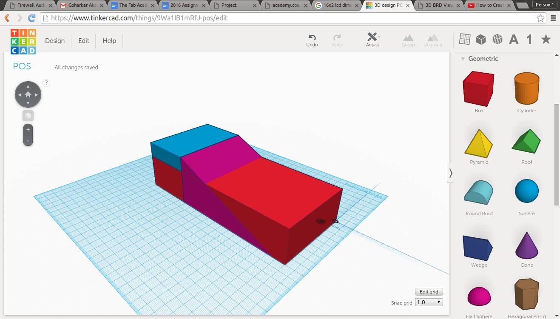Open the Design menu
560x319 pixels.
(x=55, y=41)
